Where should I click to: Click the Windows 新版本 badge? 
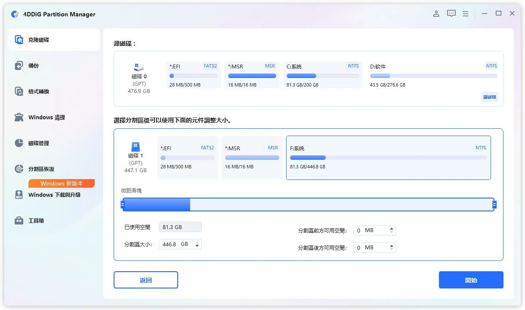point(62,183)
